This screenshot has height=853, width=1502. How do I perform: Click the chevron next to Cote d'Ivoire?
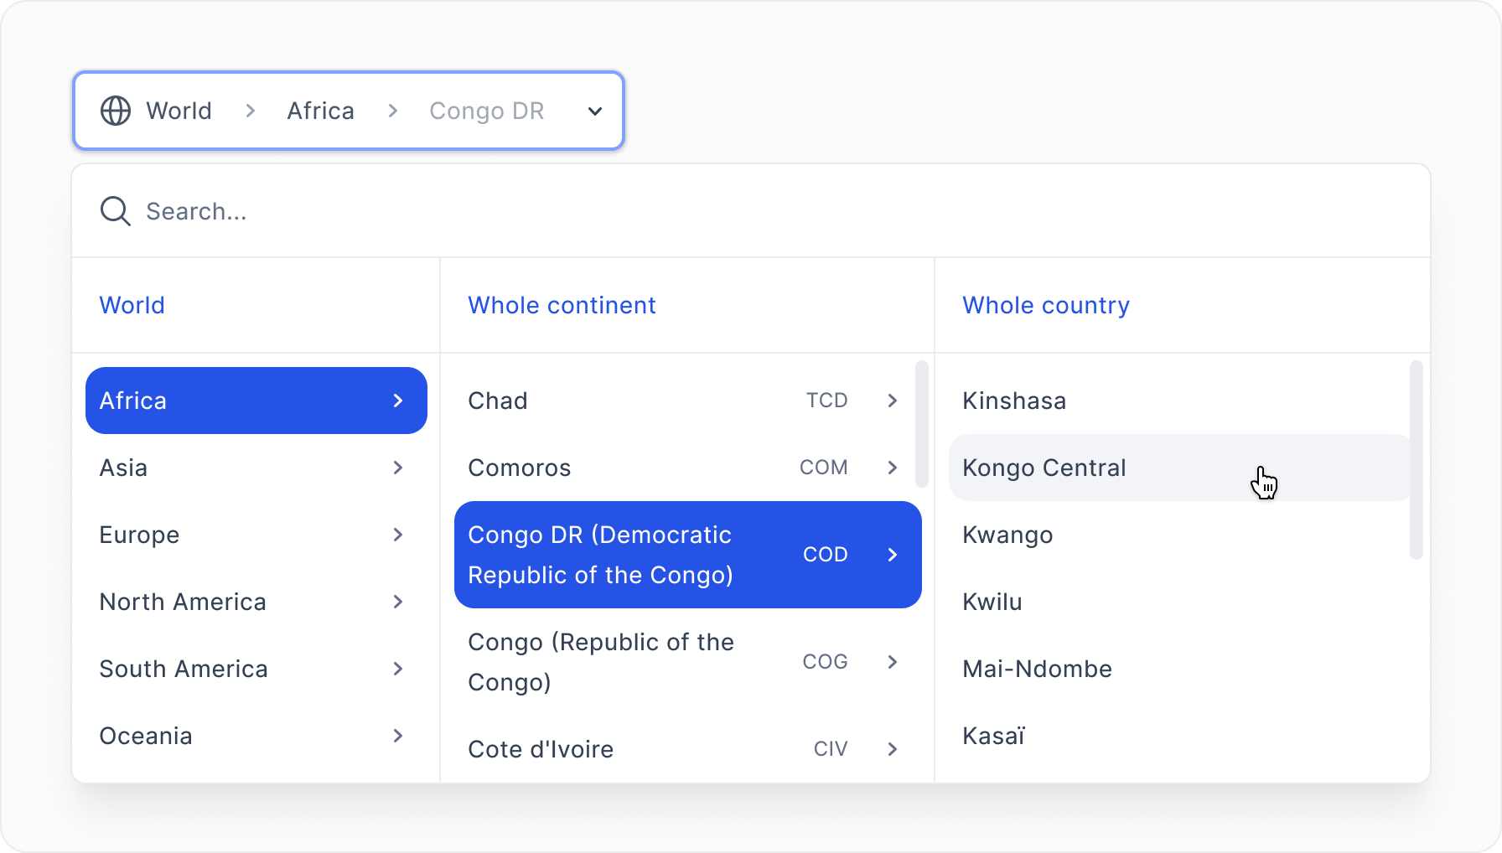pos(892,748)
